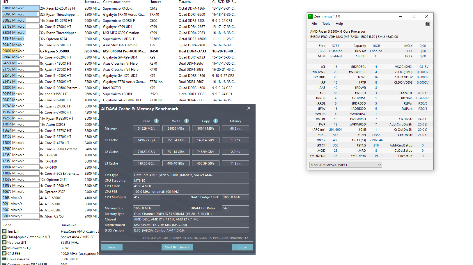Click the ZenTimings tRFC value 545
This screenshot has width=473, height=265.
pos(336,135)
